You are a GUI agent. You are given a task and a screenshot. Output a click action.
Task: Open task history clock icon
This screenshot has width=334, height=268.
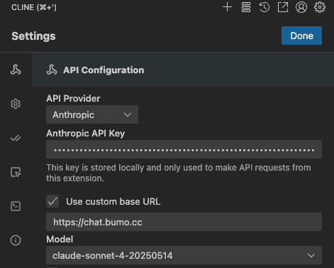265,7
